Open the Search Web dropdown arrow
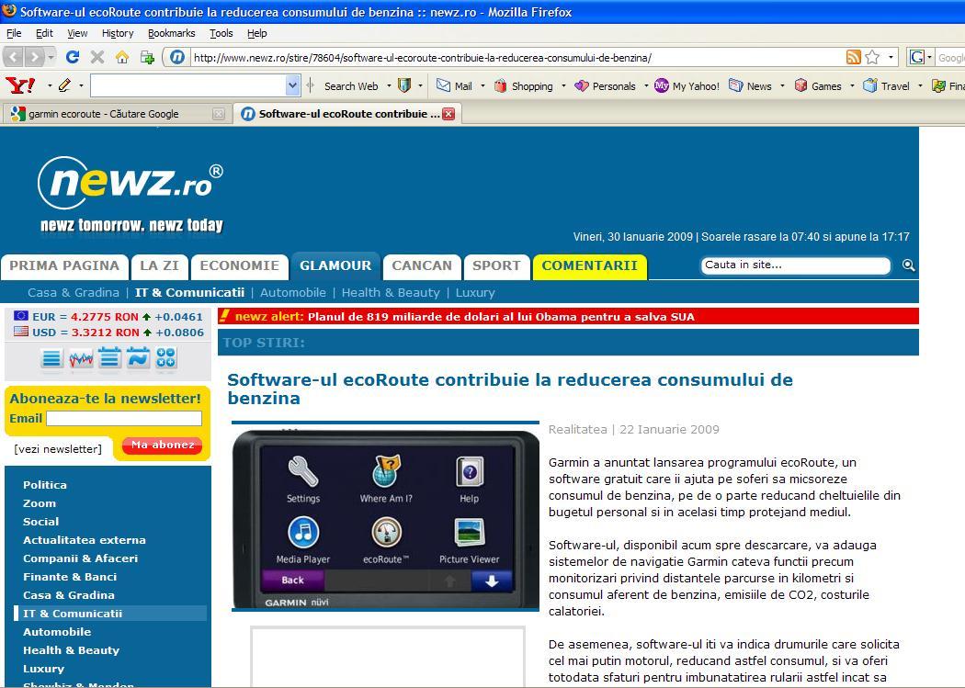 389,85
